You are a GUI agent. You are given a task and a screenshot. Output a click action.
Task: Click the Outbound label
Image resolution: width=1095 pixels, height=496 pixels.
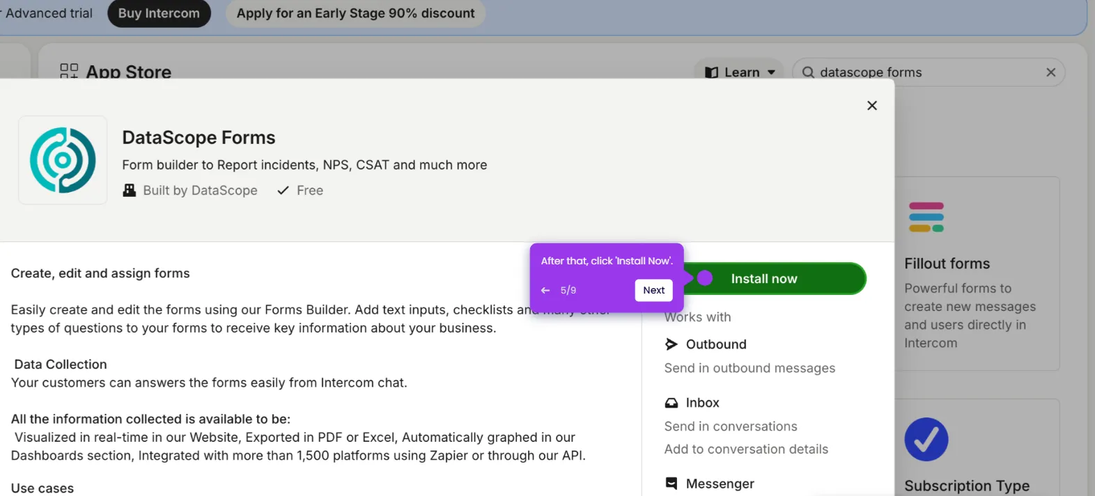coord(716,344)
